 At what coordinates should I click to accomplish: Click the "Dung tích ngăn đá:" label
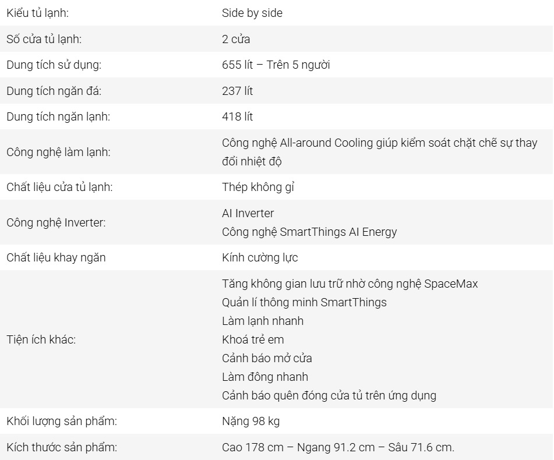click(55, 91)
